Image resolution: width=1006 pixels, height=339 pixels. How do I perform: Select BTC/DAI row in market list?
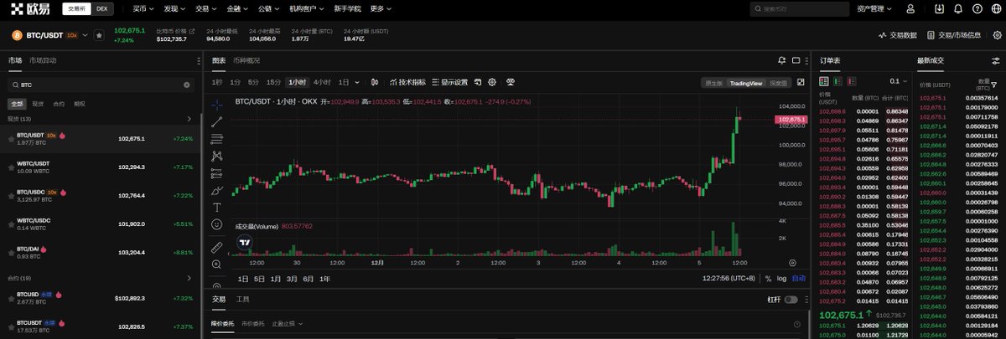click(x=101, y=252)
